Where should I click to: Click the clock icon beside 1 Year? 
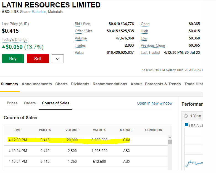[x=186, y=116]
